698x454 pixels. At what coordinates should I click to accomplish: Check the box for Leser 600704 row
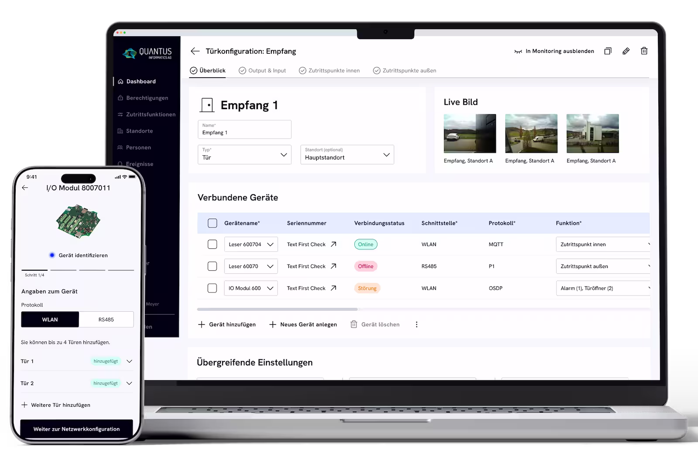[212, 244]
